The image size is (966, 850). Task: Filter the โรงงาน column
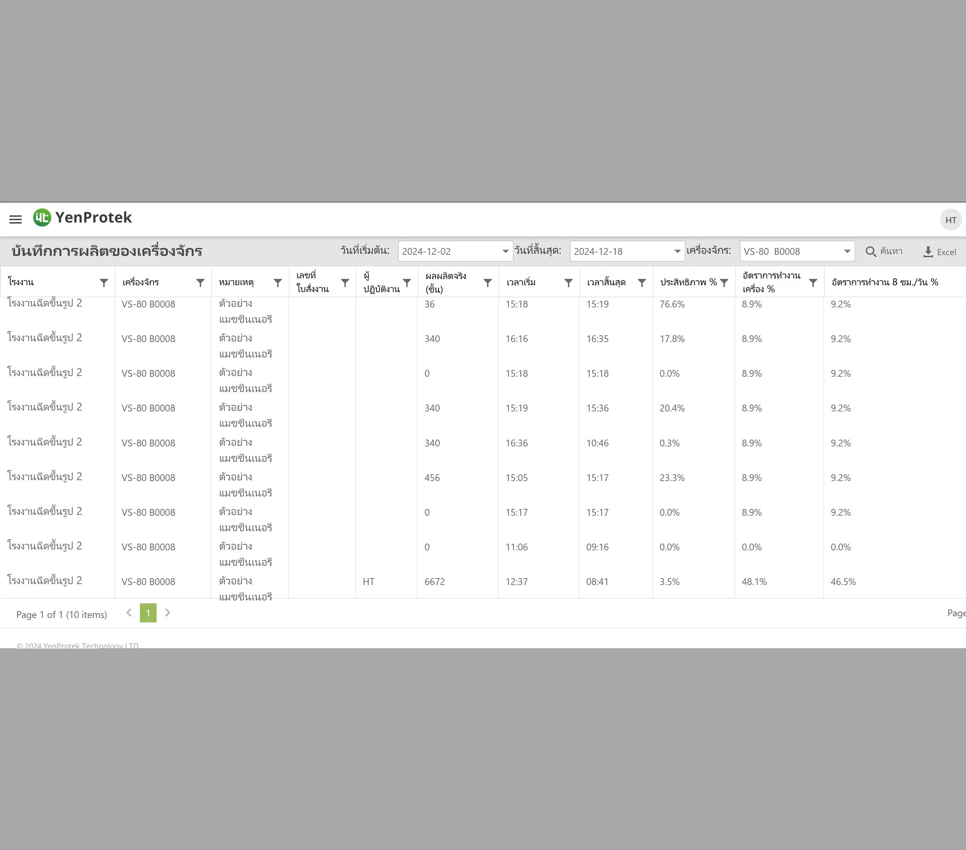[104, 283]
